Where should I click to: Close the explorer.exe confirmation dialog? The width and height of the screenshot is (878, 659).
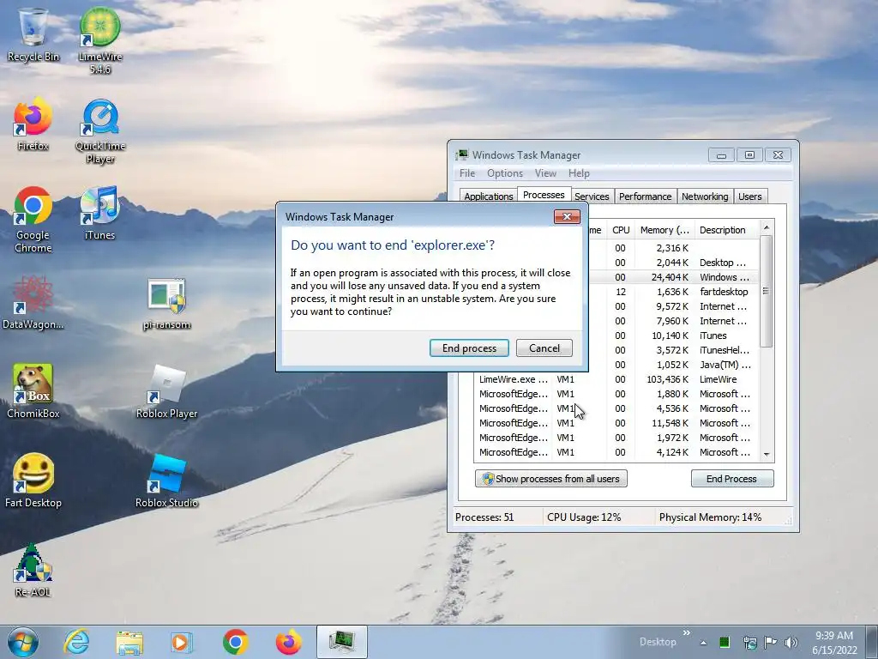(567, 217)
